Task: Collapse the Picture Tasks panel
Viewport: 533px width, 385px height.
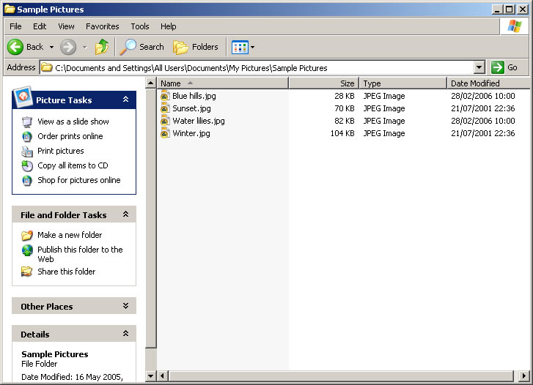Action: tap(125, 100)
